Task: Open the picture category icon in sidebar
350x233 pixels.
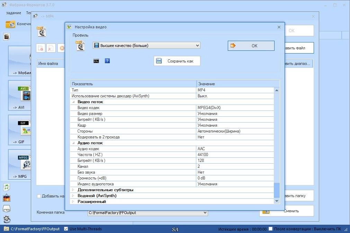Action: [7, 198]
